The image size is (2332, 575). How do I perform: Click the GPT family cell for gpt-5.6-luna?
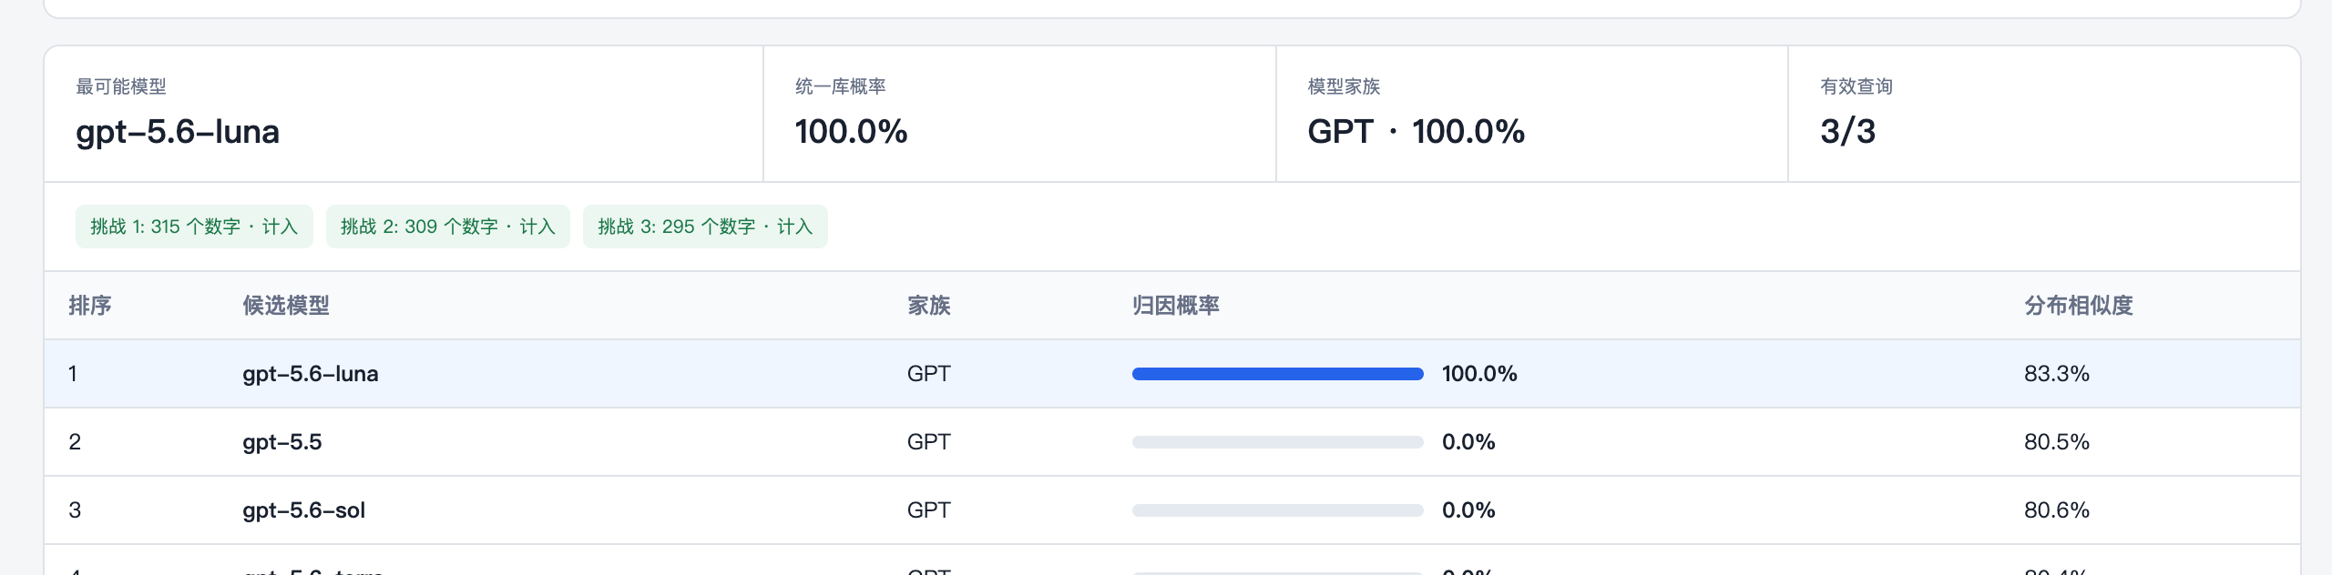tap(929, 374)
